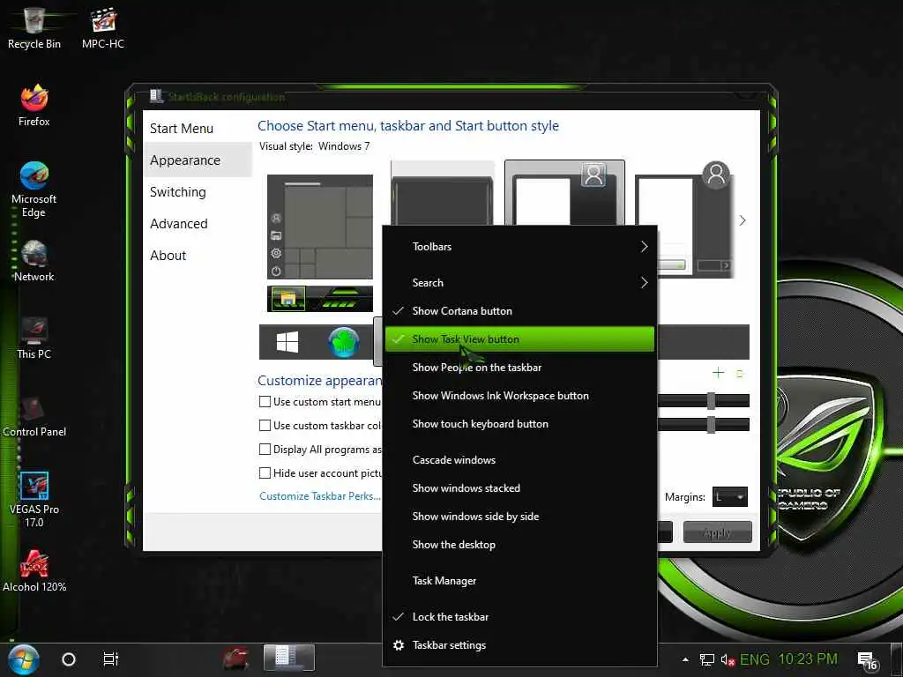Open Microsoft Edge desktop icon
This screenshot has width=903, height=677.
(x=34, y=189)
